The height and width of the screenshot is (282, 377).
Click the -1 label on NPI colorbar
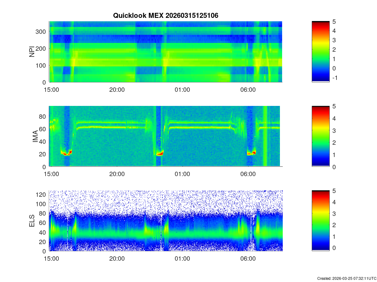(x=335, y=78)
